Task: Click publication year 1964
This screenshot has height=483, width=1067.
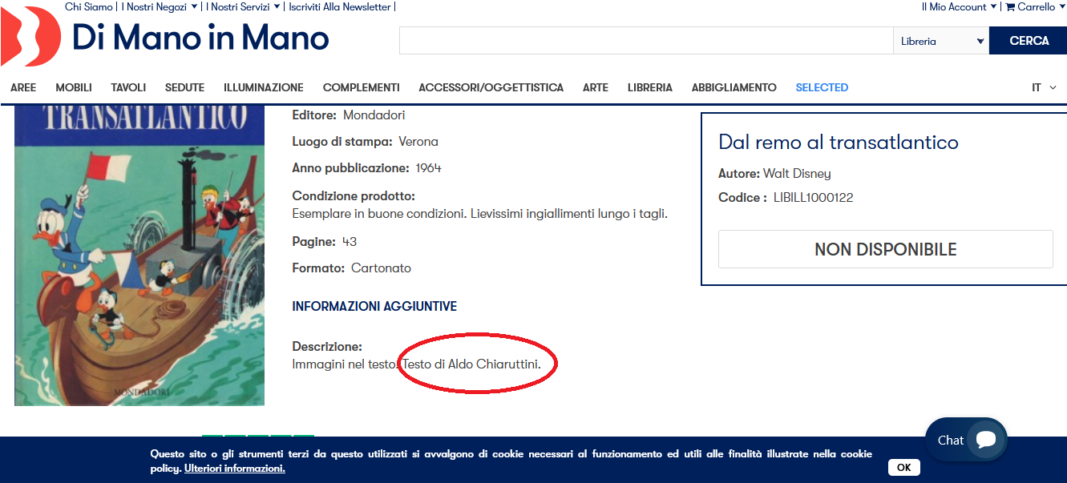Action: point(428,168)
